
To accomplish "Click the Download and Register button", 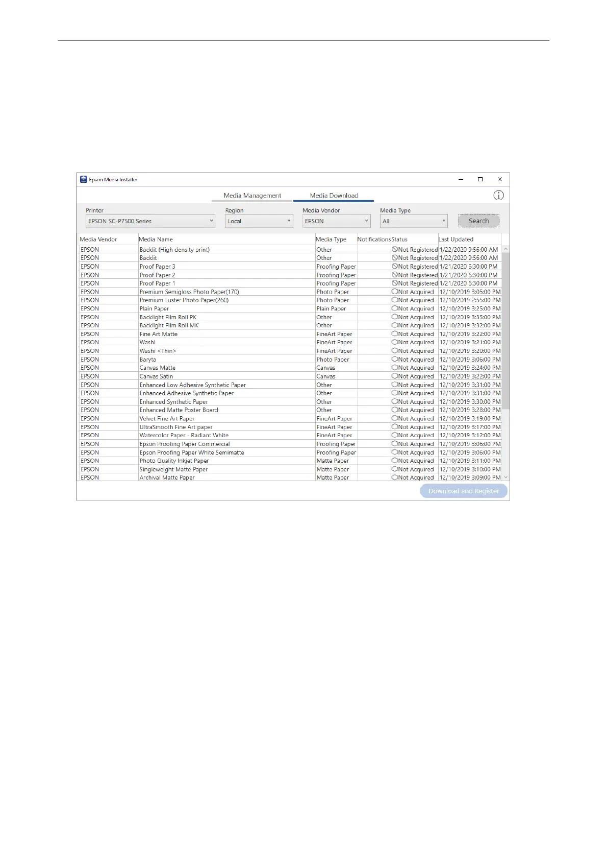I will 464,491.
